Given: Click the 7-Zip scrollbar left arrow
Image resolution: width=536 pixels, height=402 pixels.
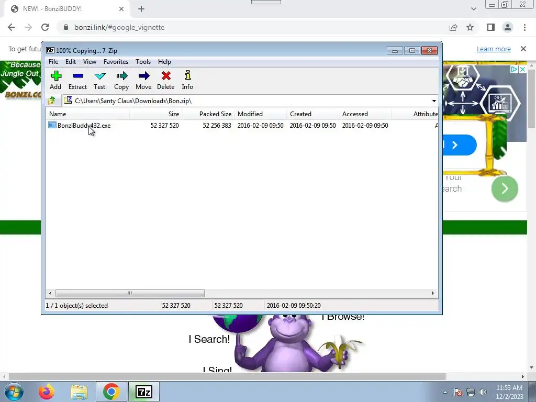Looking at the screenshot, I should click(50, 293).
